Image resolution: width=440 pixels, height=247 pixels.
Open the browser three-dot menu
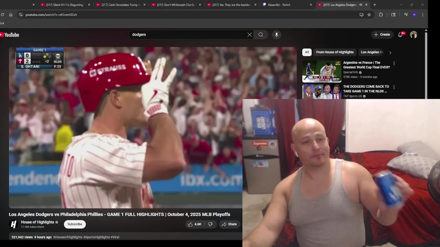click(422, 15)
